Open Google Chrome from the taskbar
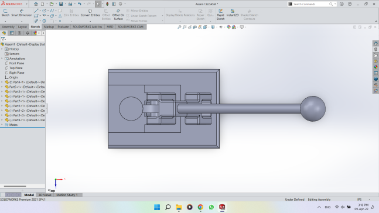Screen dimensions: 379x213 [x=200, y=207]
